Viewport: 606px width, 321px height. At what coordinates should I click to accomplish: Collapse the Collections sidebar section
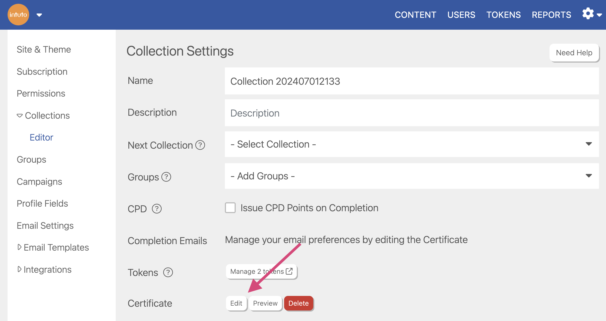point(19,116)
